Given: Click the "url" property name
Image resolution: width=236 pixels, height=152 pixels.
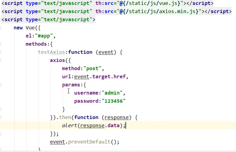Looking at the screenshot, I should tap(66, 77).
